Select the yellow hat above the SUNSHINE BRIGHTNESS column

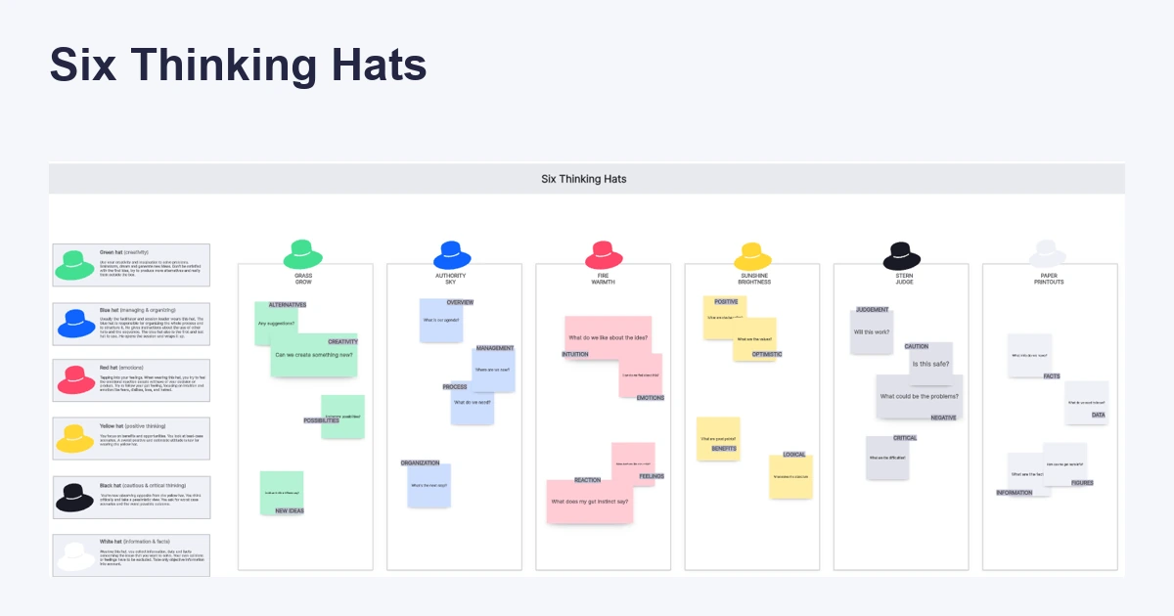point(752,256)
